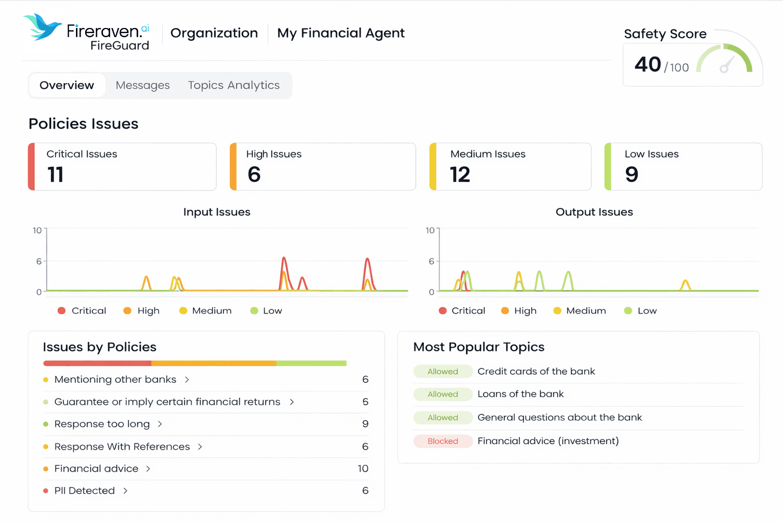The width and height of the screenshot is (783, 522).
Task: Select the High legend dot under Input Issues
Action: 127,310
